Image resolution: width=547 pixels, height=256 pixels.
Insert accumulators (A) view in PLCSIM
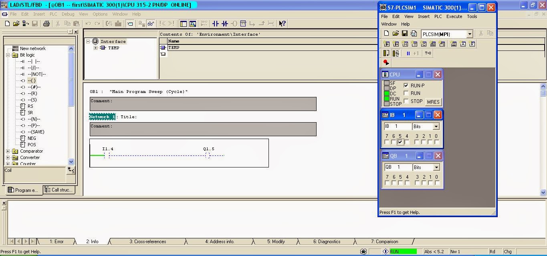click(x=463, y=44)
